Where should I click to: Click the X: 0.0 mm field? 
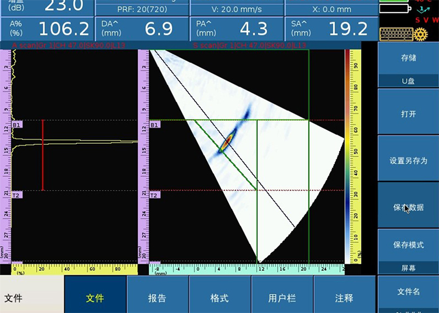[x=332, y=9]
